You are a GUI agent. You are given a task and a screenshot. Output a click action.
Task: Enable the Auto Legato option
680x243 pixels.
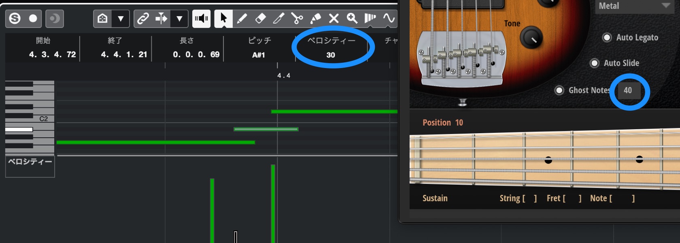click(607, 38)
